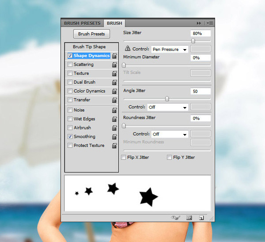Switch to the Brush Presets tab
Screen dimensions: 265x242
pyautogui.click(x=82, y=23)
